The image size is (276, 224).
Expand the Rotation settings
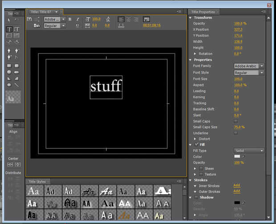coord(195,54)
